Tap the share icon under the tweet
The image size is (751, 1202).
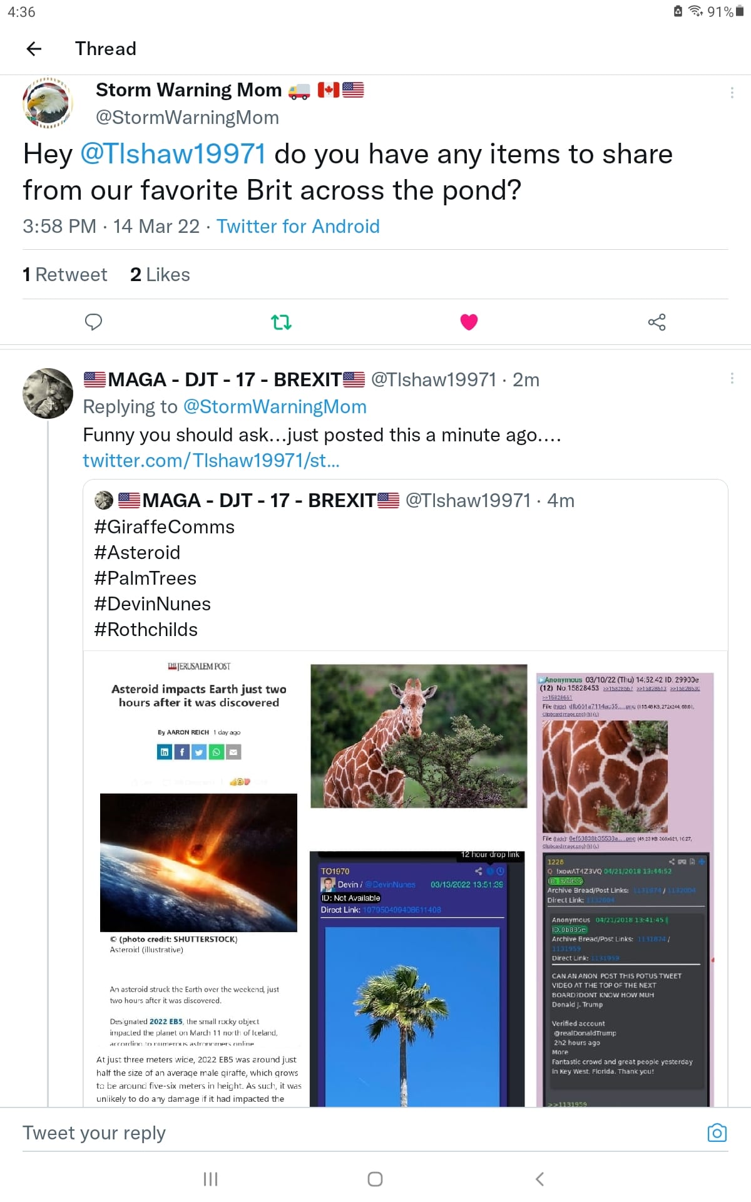coord(656,322)
